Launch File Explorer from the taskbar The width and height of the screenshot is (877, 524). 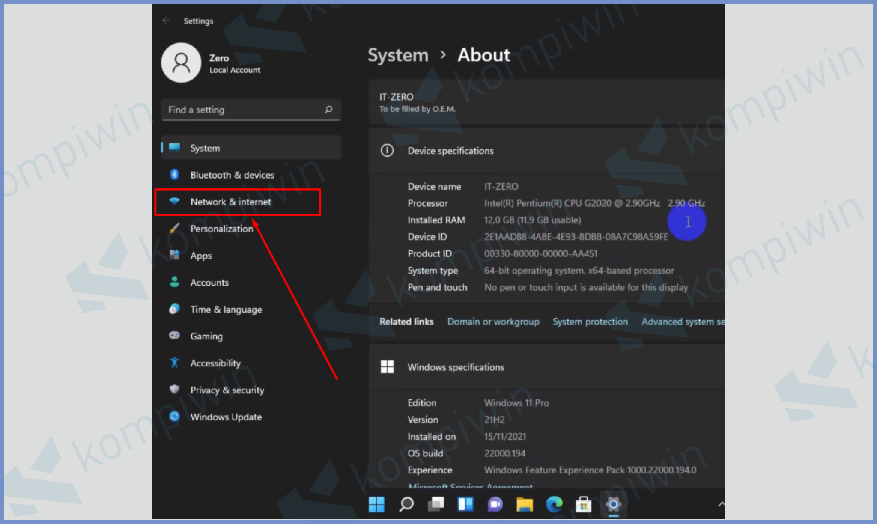click(x=525, y=505)
